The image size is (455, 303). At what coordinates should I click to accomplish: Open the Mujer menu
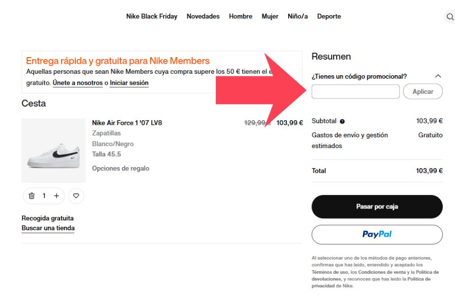[270, 16]
